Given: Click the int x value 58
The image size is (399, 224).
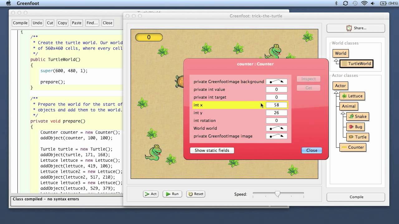Looking at the screenshot, I should click(276, 105).
